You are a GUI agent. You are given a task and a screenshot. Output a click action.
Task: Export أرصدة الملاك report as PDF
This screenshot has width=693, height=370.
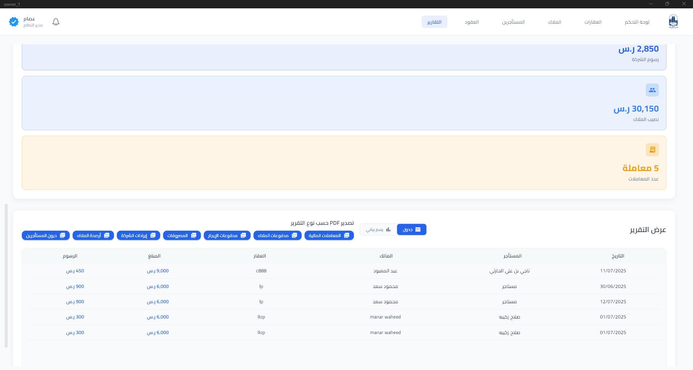pyautogui.click(x=93, y=235)
